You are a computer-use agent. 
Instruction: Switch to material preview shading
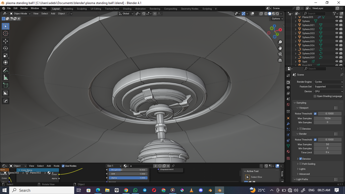pyautogui.click(x=274, y=14)
